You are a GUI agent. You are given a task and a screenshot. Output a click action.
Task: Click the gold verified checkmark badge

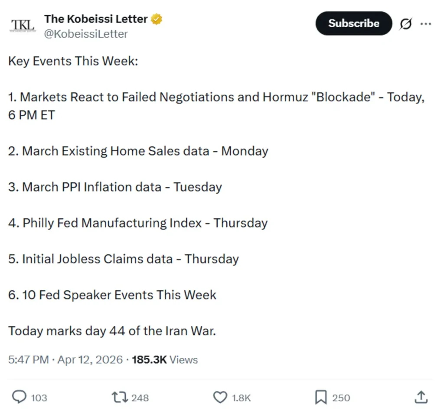pyautogui.click(x=157, y=19)
